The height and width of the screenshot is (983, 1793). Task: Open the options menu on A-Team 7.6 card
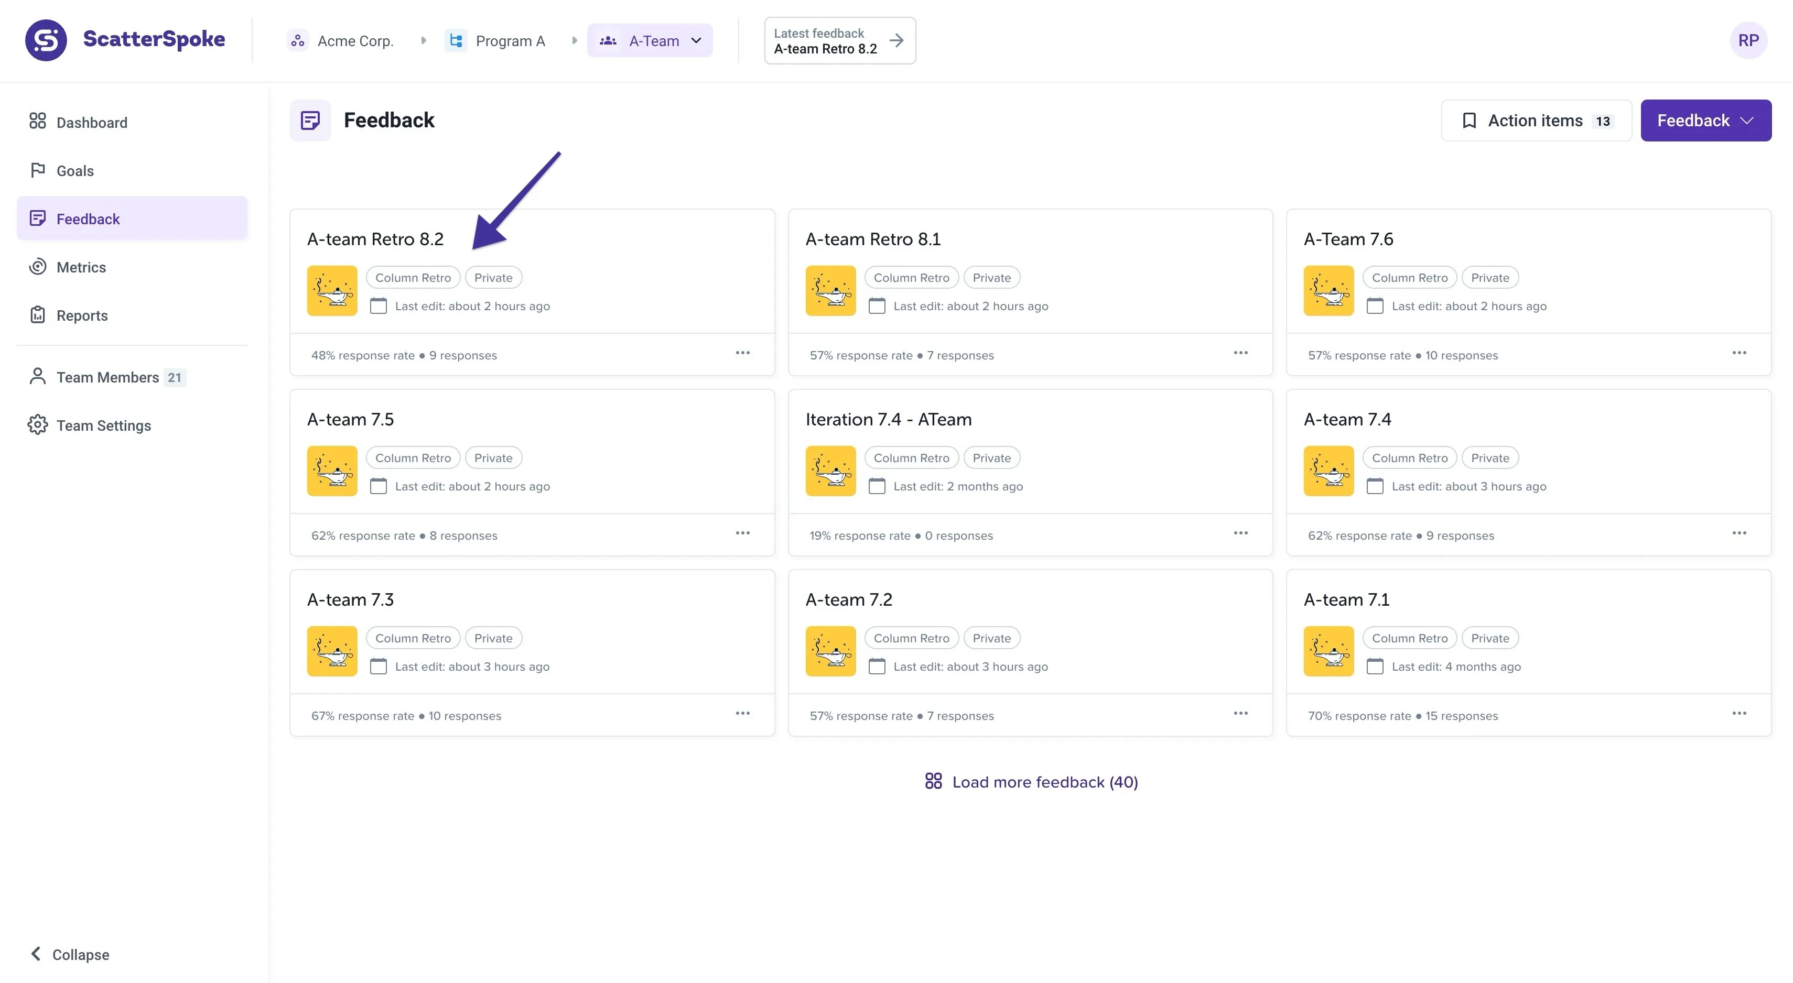[1740, 353]
